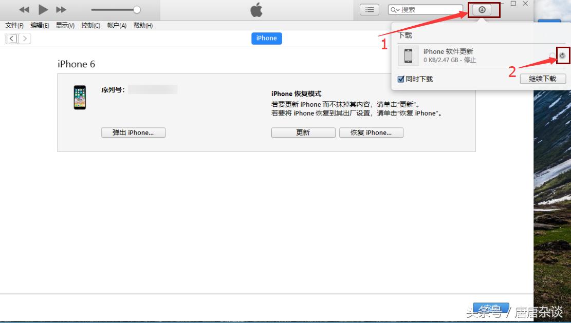
Task: Open the 帐户(A) menu
Action: (117, 26)
